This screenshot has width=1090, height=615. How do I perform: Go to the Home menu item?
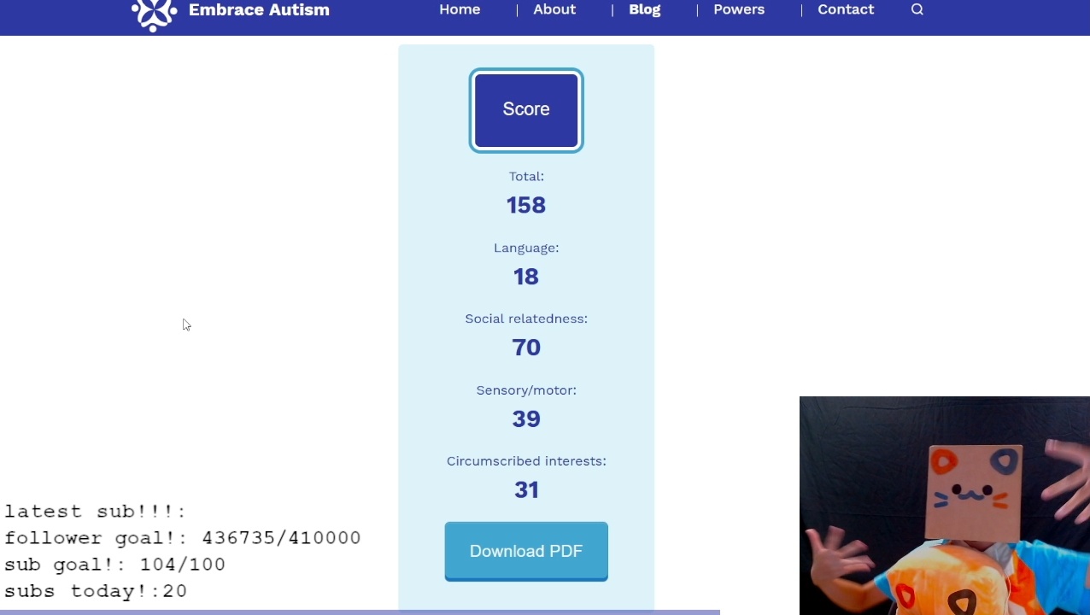click(x=460, y=9)
